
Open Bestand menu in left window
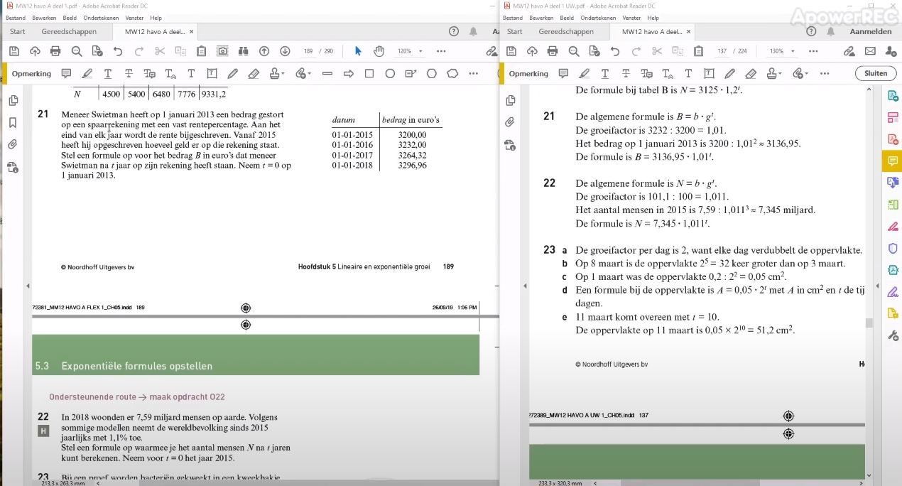(16, 18)
